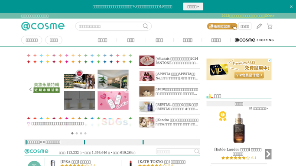Click the product search magnifier icon below

click(197, 151)
